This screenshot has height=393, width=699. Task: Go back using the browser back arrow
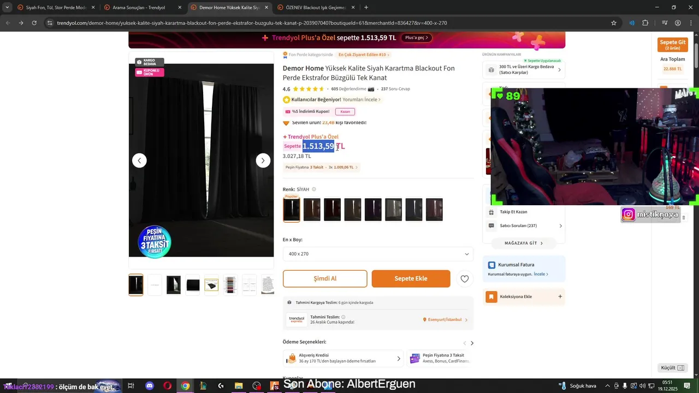8,23
